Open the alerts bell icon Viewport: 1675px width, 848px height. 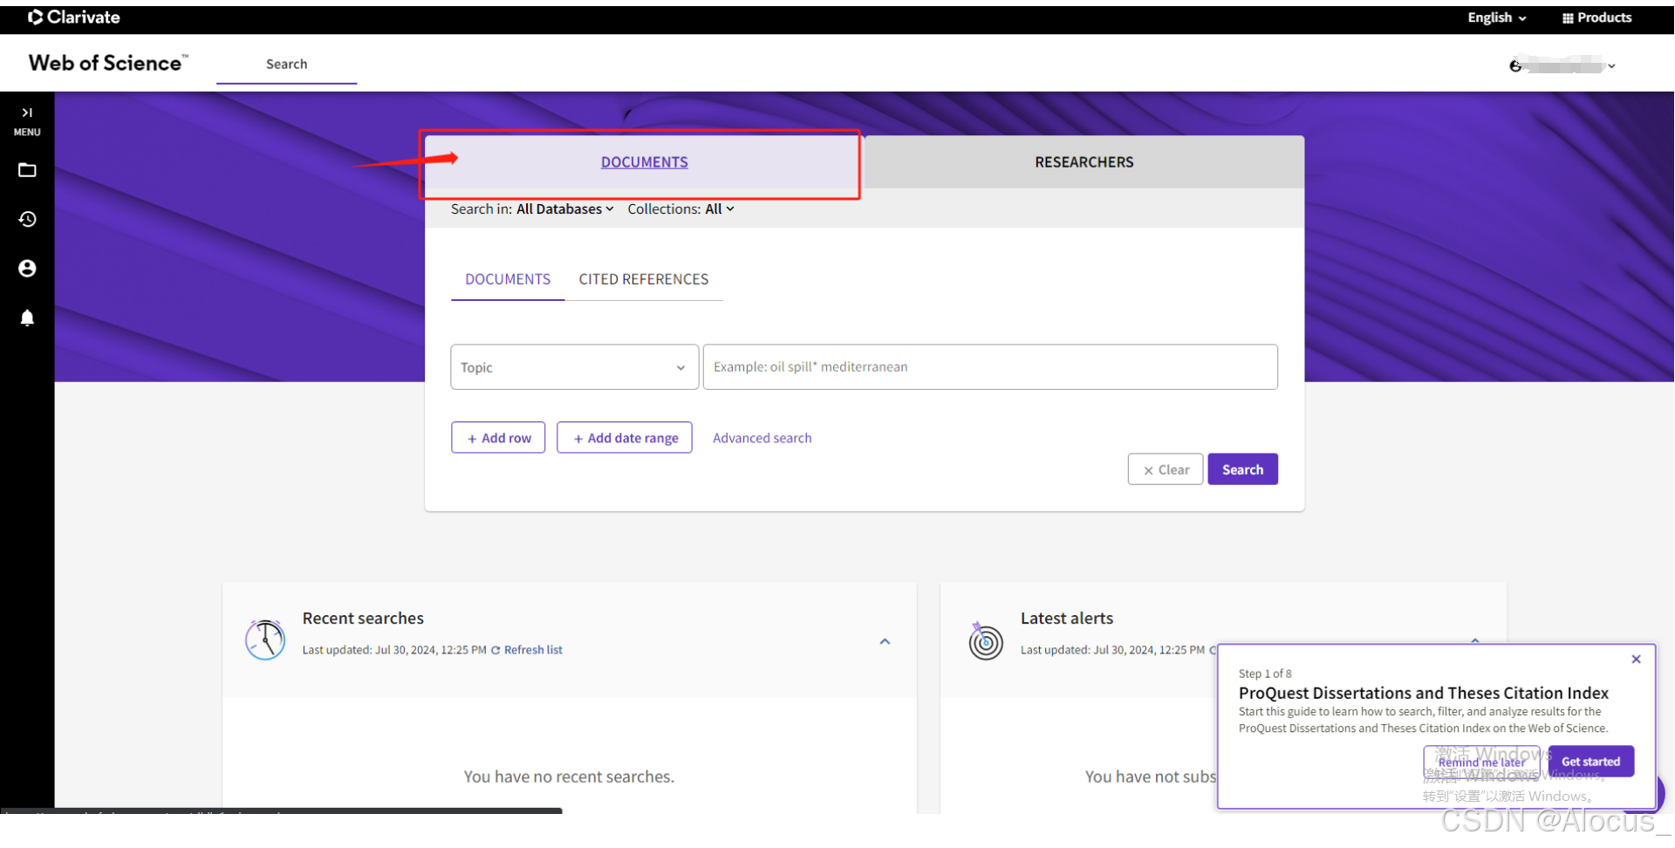point(27,318)
